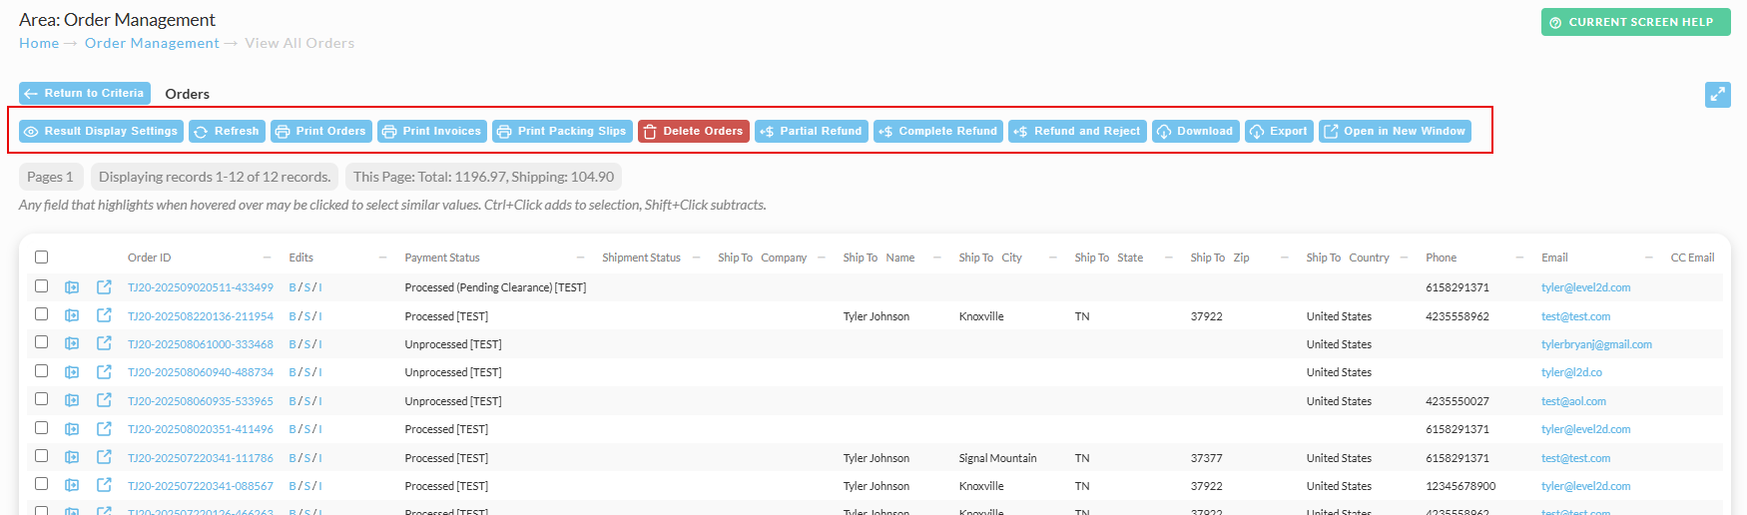The height and width of the screenshot is (515, 1747).
Task: Tick checkbox for order TJ20-202507220341-111786
Action: (41, 455)
